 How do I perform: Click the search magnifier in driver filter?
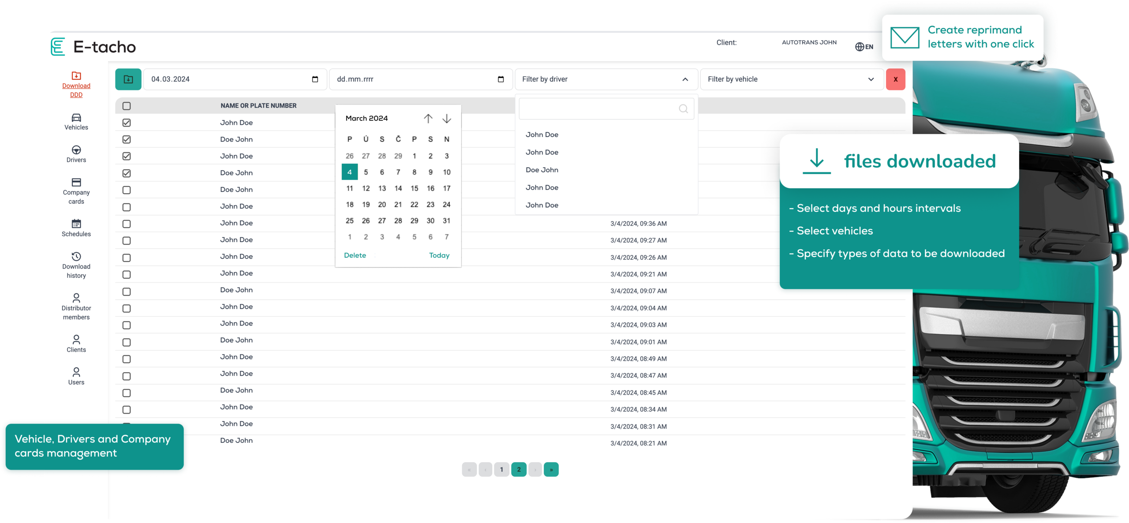click(683, 109)
